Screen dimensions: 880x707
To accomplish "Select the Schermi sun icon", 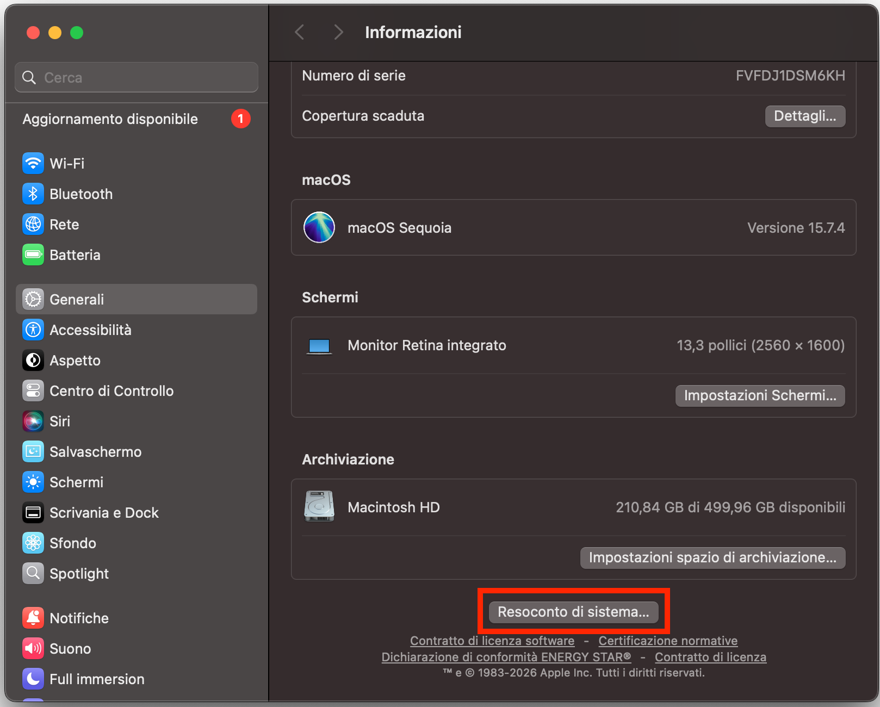I will 33,482.
